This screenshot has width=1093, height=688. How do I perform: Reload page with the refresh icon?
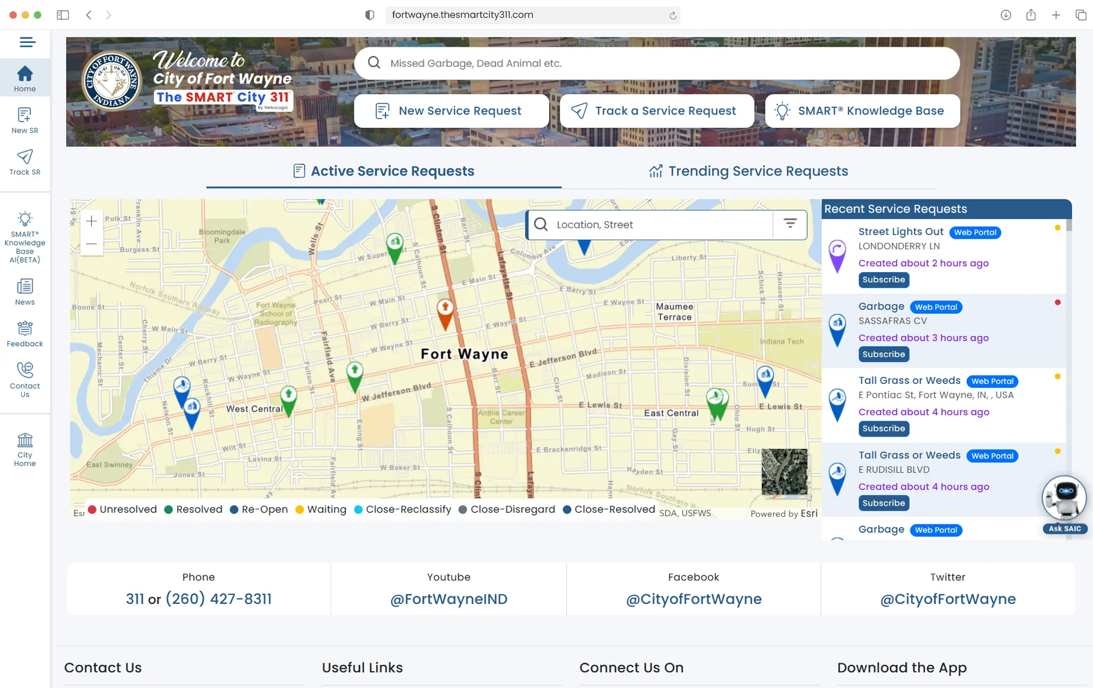pos(672,15)
